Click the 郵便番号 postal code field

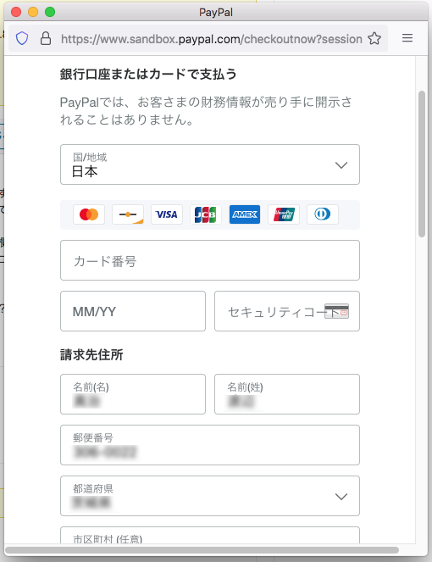pyautogui.click(x=210, y=445)
